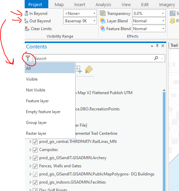Screen dimensions: 179x191
Task: Select the Feature layer filter option
Action: [x=50, y=101]
